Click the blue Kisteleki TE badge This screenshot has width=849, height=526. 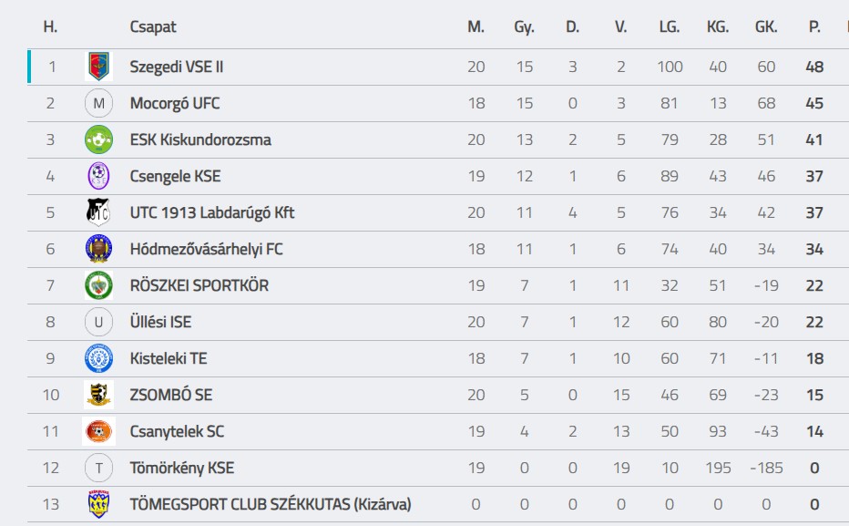(x=98, y=358)
